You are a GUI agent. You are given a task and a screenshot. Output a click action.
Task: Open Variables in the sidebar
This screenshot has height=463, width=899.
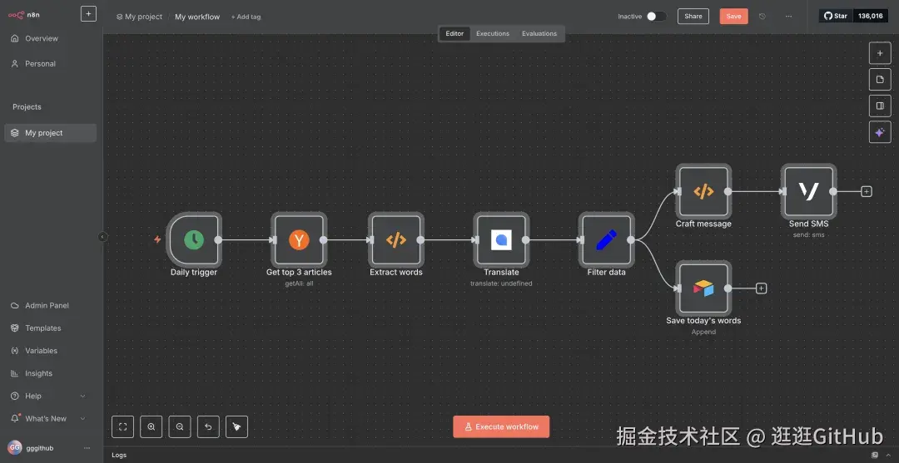pos(51,351)
